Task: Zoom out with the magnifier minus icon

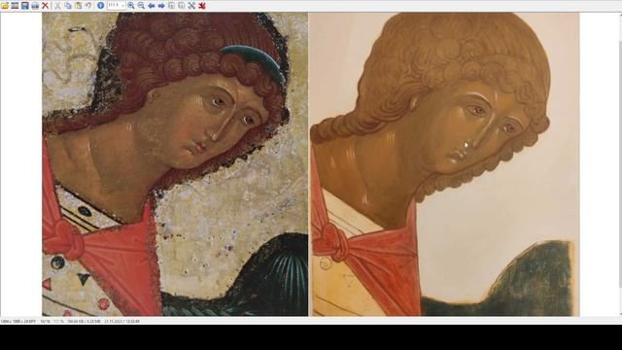Action: 141,6
